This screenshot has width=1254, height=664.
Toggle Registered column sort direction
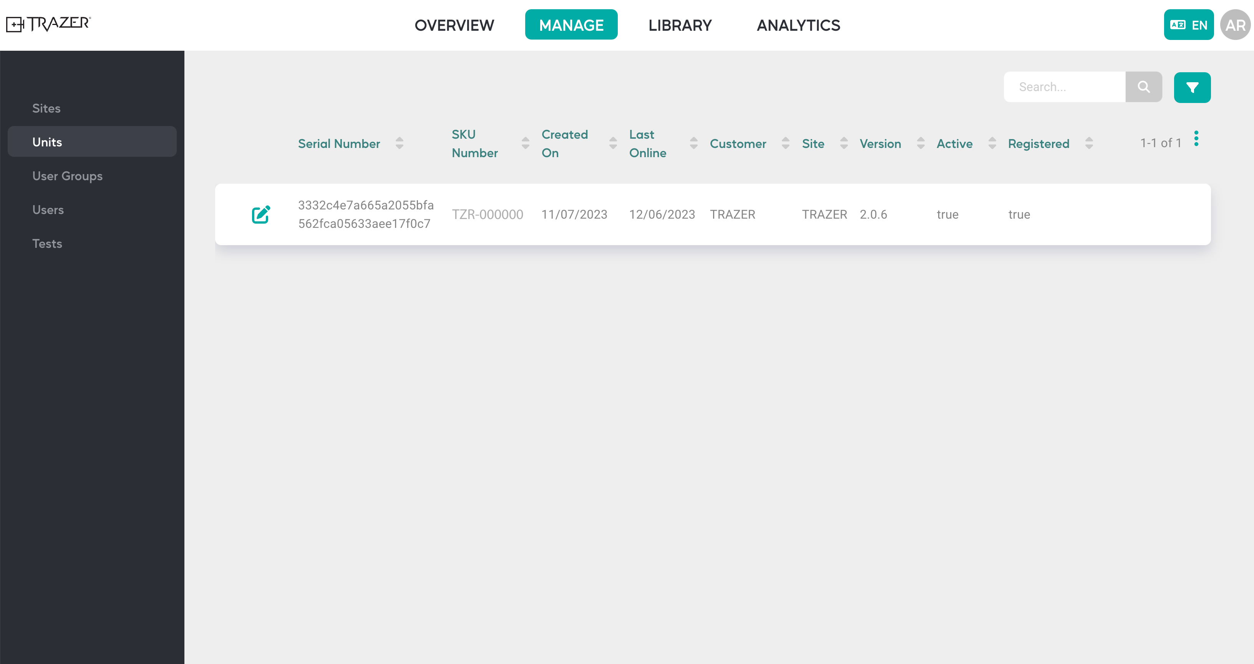1088,143
